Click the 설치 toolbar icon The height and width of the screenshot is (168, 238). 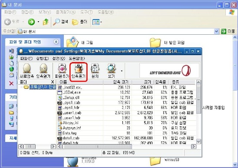[95, 71]
